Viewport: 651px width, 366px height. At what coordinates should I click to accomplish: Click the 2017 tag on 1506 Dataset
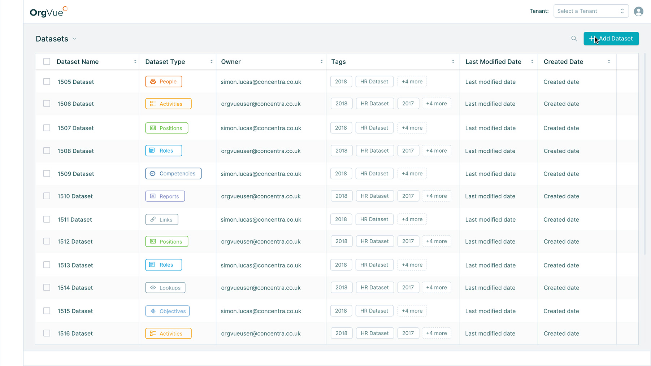click(408, 104)
